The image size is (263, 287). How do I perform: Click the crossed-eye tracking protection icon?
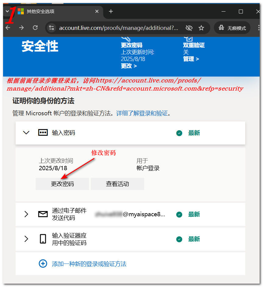click(x=189, y=28)
